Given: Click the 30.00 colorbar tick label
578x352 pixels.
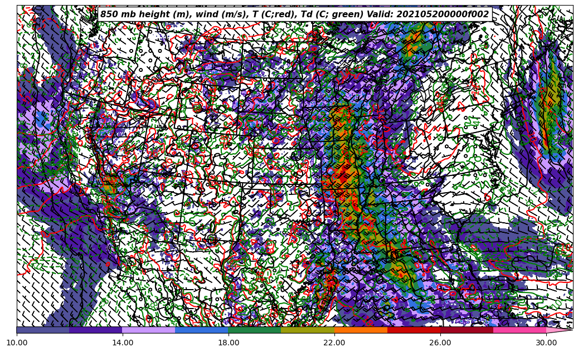Looking at the screenshot, I should pyautogui.click(x=546, y=343).
